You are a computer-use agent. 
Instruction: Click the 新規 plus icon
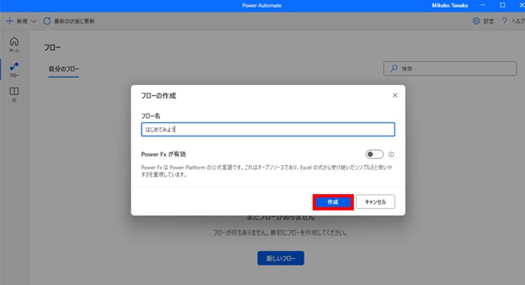(x=9, y=21)
